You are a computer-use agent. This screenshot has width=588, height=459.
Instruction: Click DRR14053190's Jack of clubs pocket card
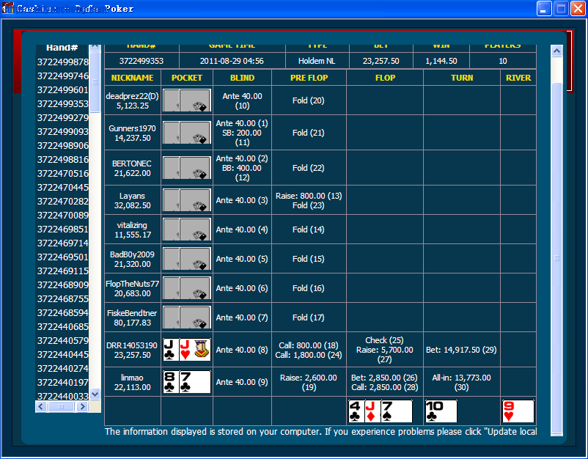click(x=170, y=350)
